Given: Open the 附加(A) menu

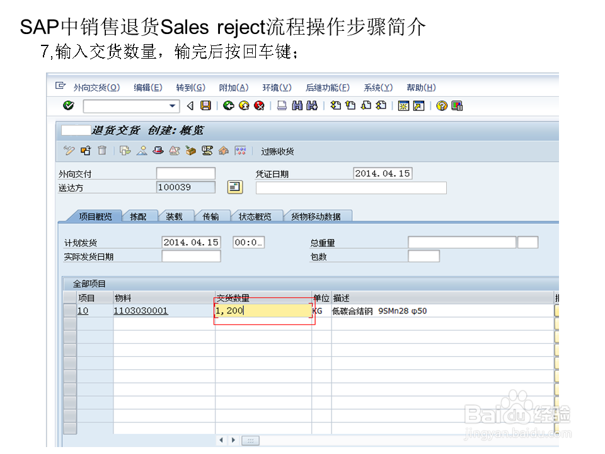Looking at the screenshot, I should click(233, 88).
